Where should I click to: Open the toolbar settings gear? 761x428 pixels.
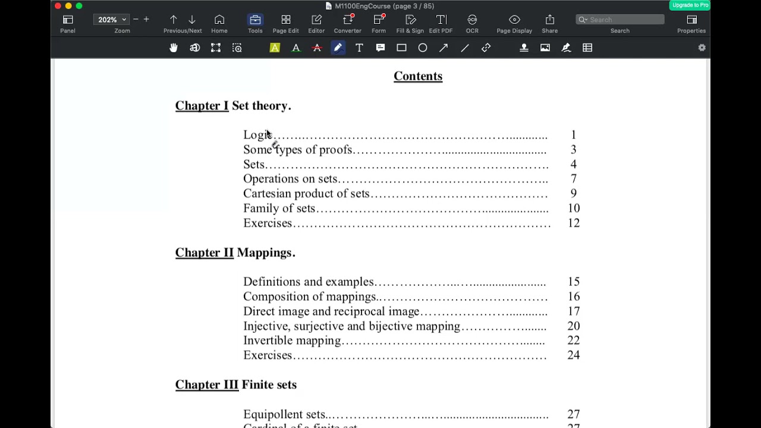click(702, 48)
